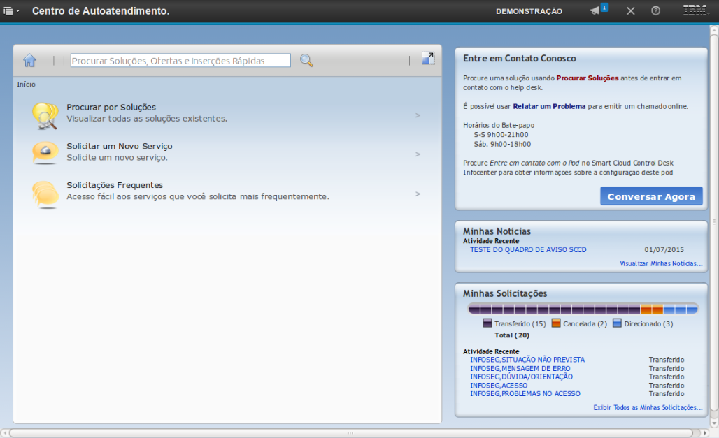The width and height of the screenshot is (719, 438).
Task: Open TESTE DO QUADRO DE AVISO SCCD news
Action: (x=528, y=249)
